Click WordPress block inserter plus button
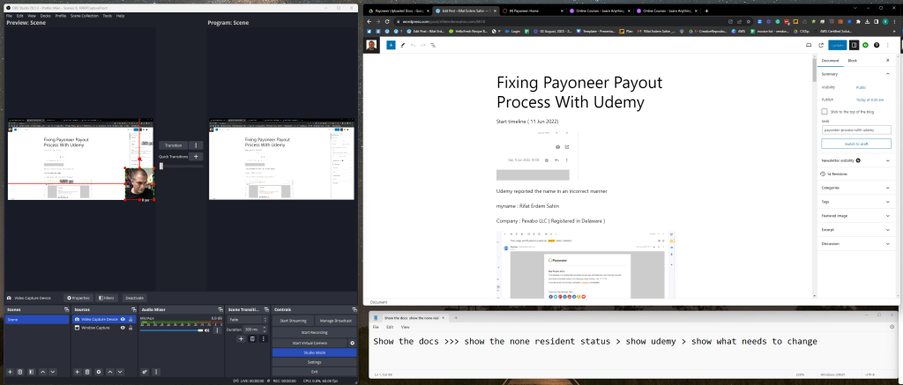The image size is (903, 385). pos(391,45)
